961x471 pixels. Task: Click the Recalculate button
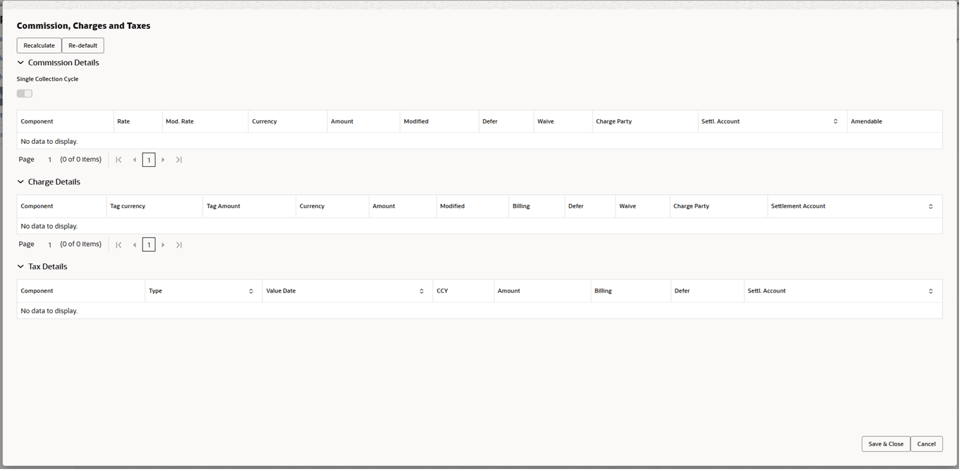click(x=39, y=45)
